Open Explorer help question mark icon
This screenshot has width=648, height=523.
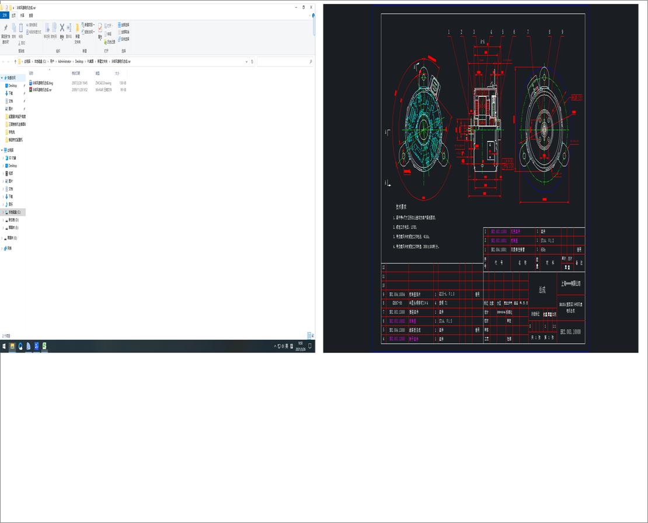313,15
